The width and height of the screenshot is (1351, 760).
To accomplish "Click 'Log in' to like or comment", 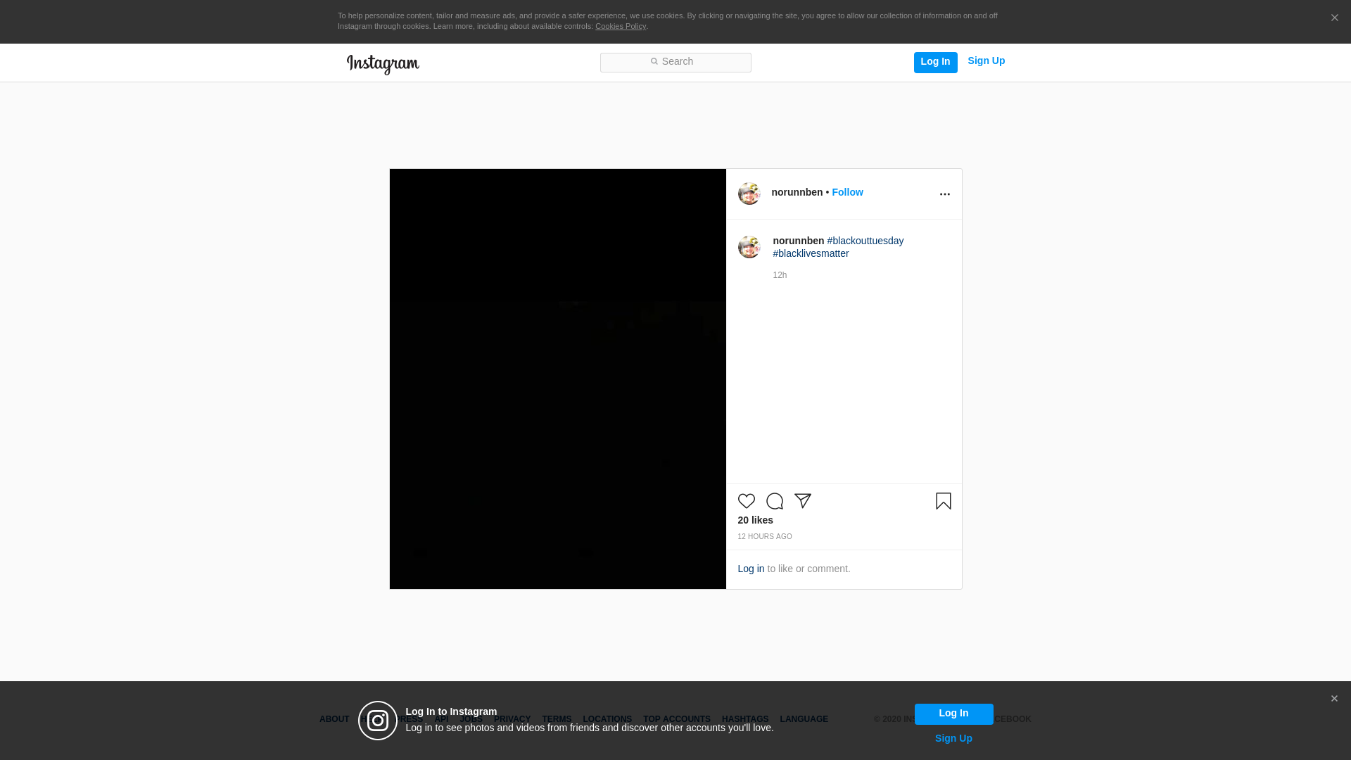I will (x=750, y=569).
